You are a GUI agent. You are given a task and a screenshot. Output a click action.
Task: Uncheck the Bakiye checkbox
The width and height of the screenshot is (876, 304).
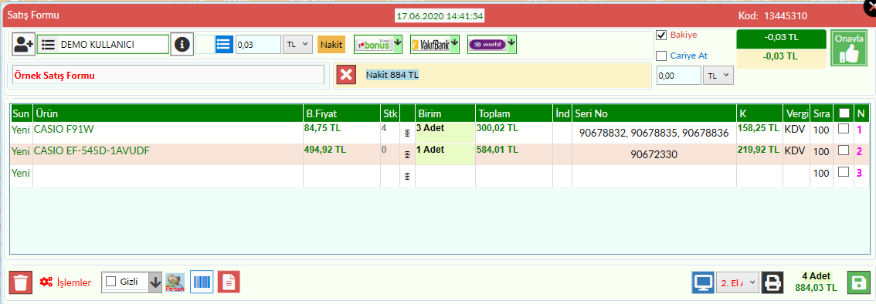click(661, 35)
